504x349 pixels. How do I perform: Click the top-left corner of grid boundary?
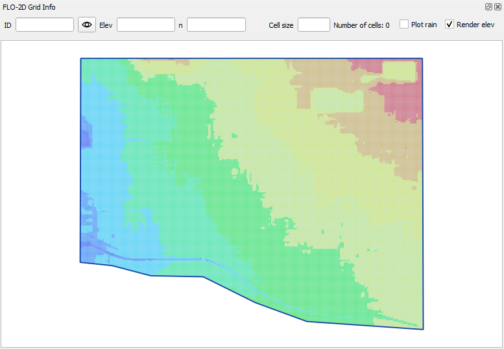coord(81,59)
